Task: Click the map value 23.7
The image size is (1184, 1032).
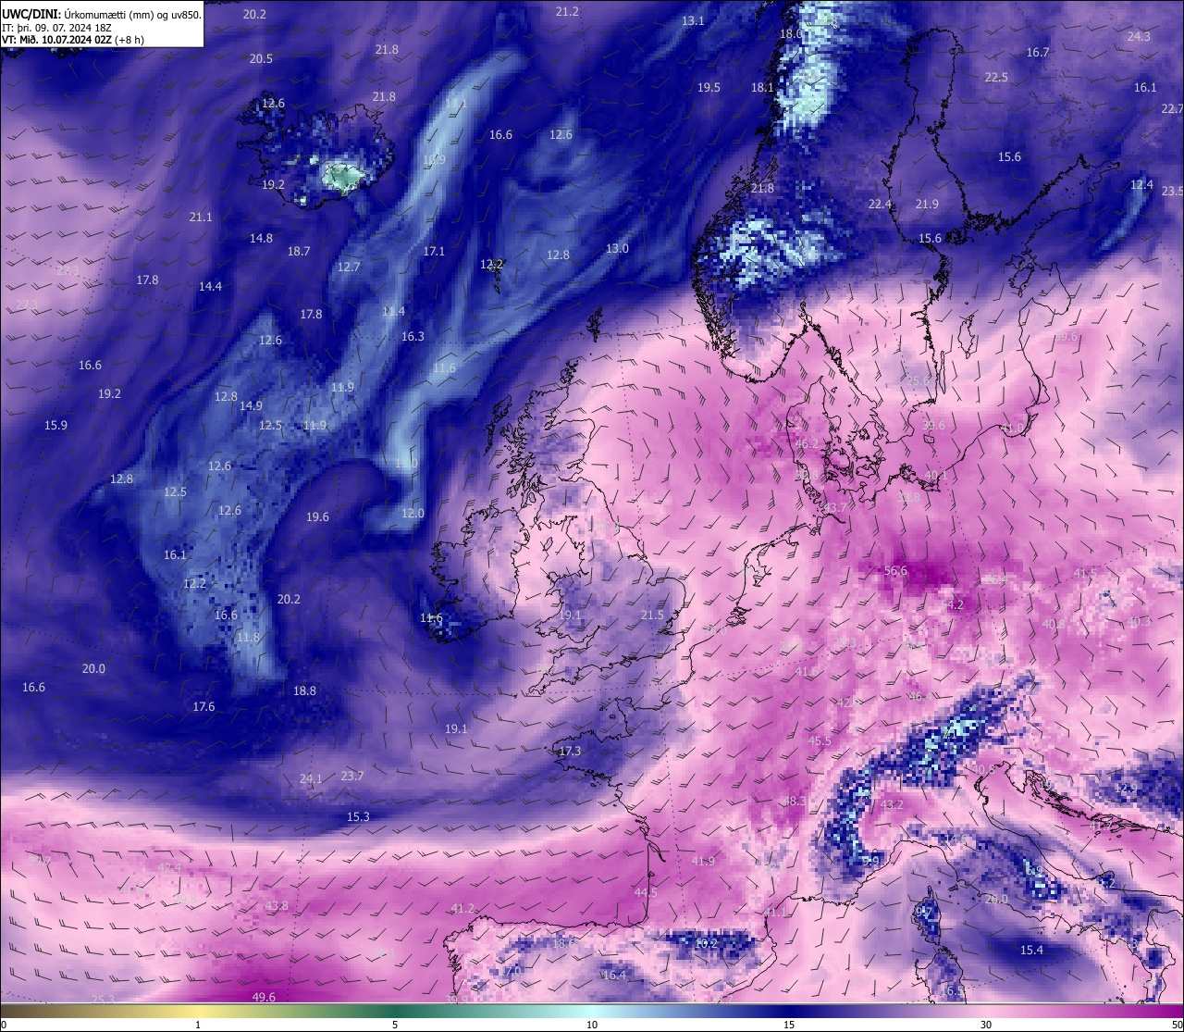Action: point(352,776)
